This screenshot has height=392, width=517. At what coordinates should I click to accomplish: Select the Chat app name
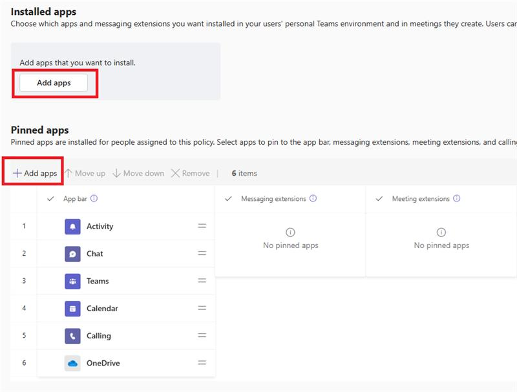click(94, 254)
